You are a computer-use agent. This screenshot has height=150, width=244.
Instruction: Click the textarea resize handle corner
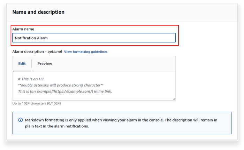point(174,98)
